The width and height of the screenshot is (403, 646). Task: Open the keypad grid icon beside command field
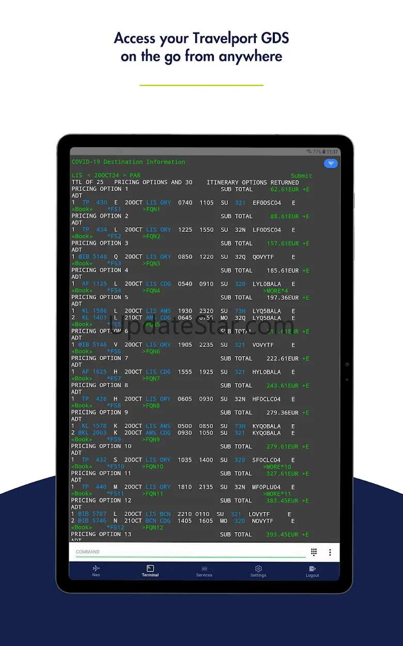(x=314, y=552)
